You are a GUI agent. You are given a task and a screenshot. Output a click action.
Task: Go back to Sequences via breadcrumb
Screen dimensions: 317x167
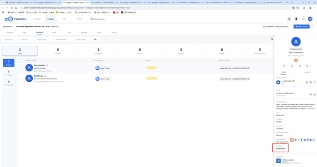tap(7, 26)
